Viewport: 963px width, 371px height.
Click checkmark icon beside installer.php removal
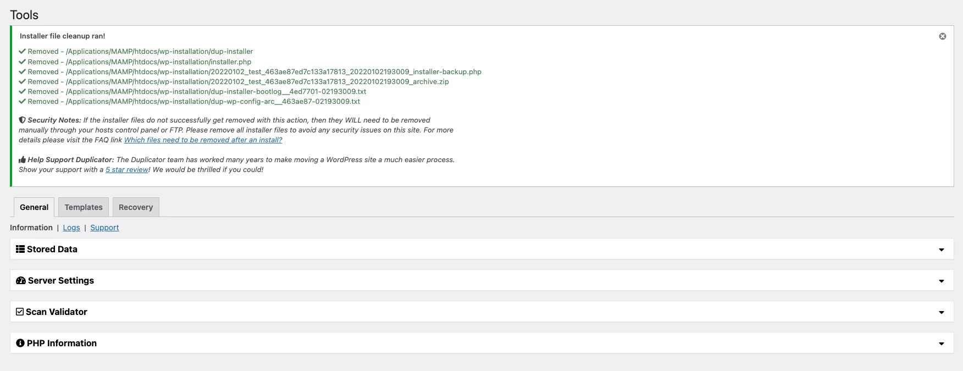point(22,62)
